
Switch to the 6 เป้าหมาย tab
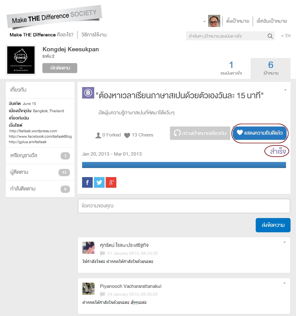click(271, 68)
